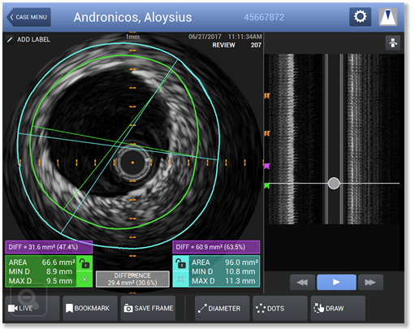This screenshot has height=334, width=415.
Task: Delete the cyan area measurement with its X
Action: 181,279
